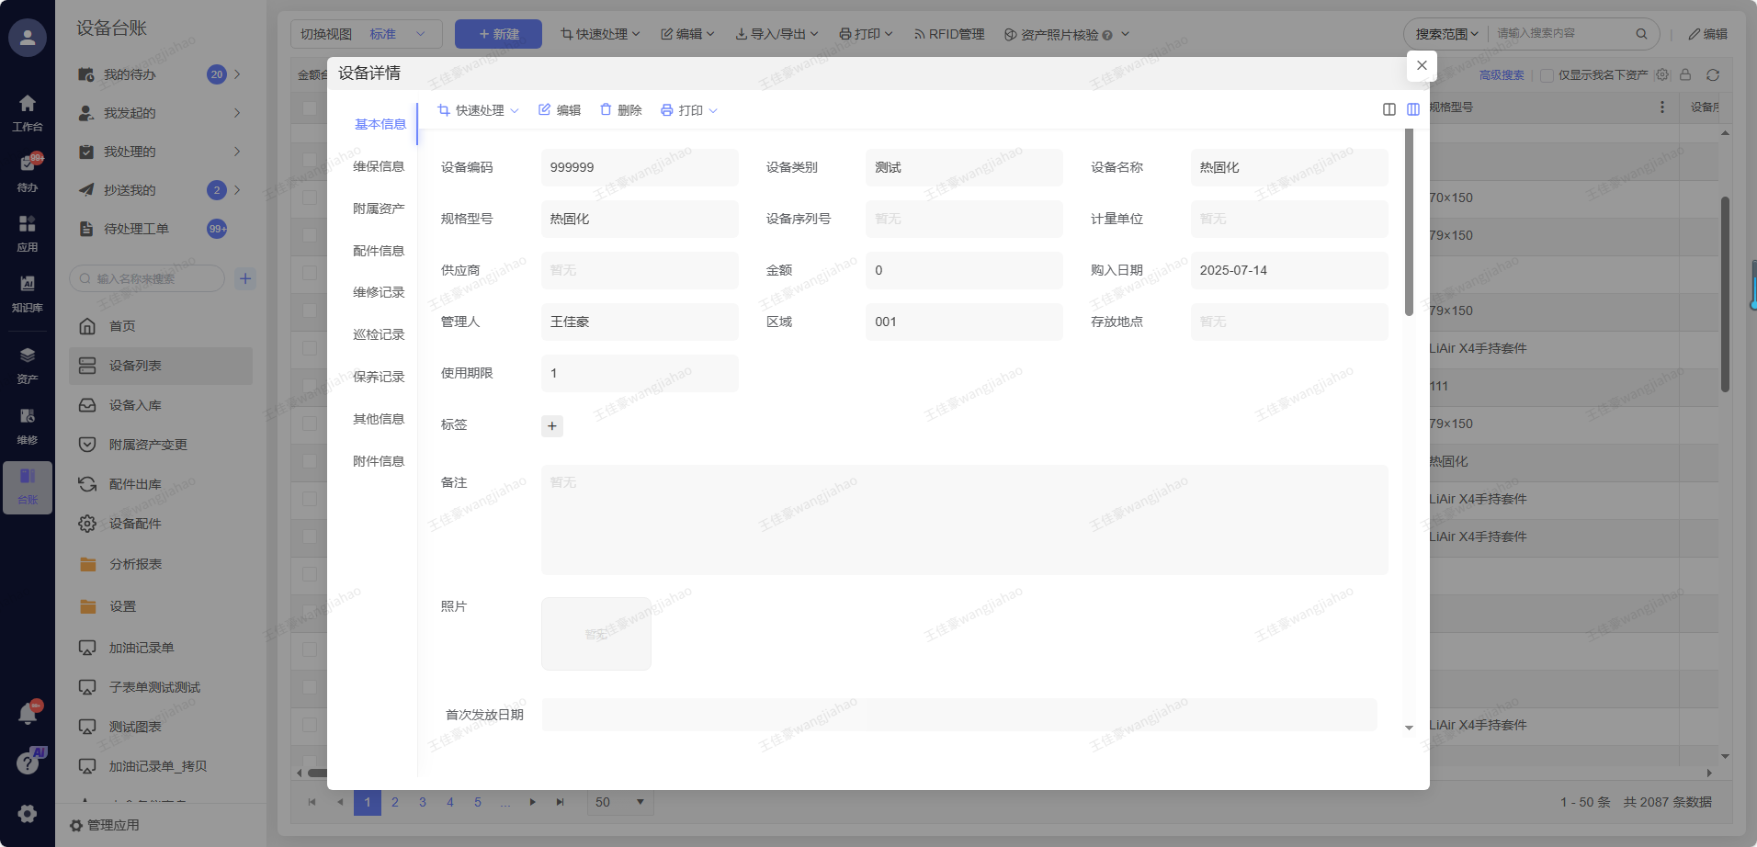Toggle 仅显示我名下资产 checkbox
This screenshot has height=847, width=1757.
(x=1547, y=75)
